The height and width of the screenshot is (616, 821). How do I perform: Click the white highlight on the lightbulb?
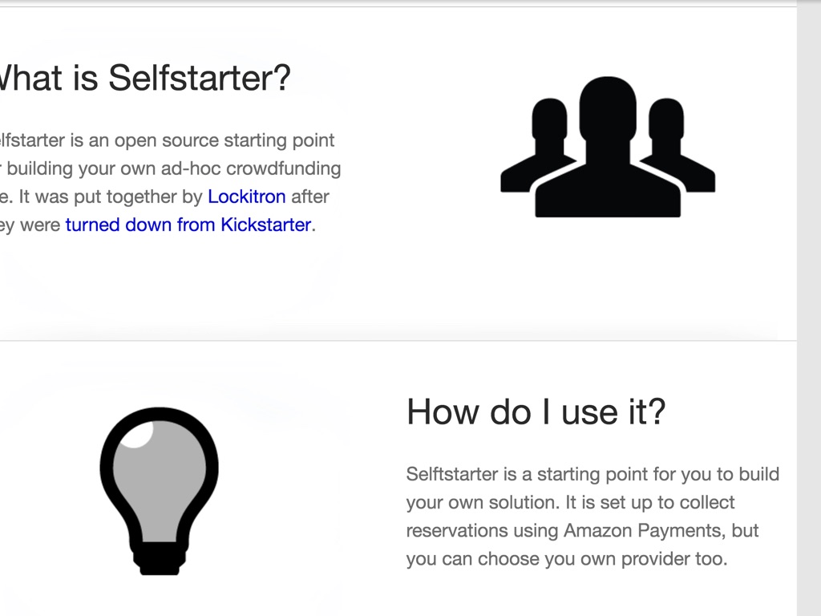pos(138,434)
